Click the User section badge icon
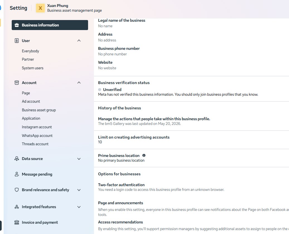Screen dimensions: 289x234 (17, 41)
